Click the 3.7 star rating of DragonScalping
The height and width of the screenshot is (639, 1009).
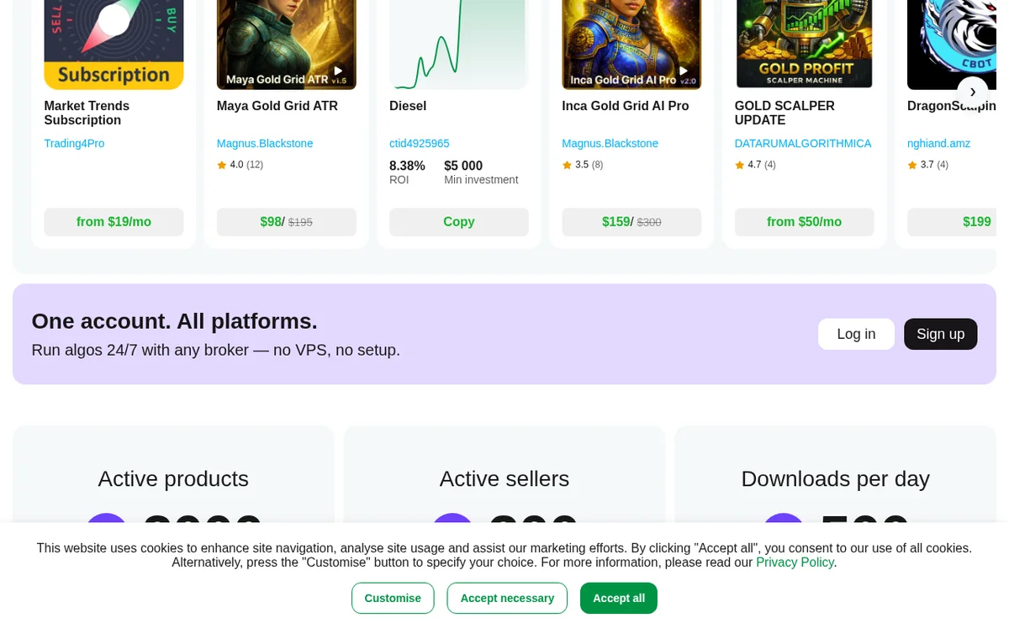(927, 165)
